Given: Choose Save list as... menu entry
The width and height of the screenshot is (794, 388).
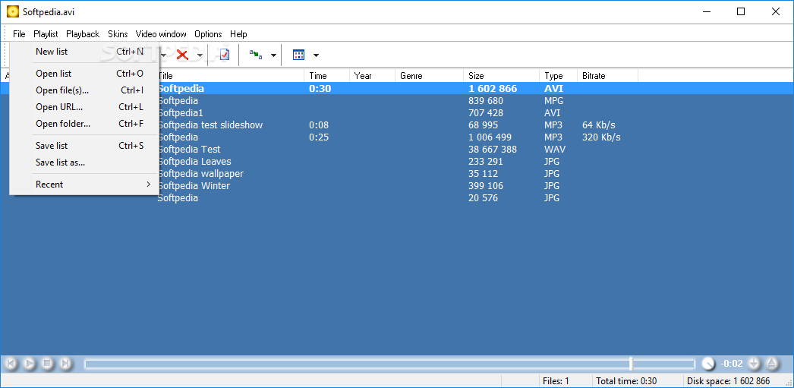Looking at the screenshot, I should pos(84,162).
